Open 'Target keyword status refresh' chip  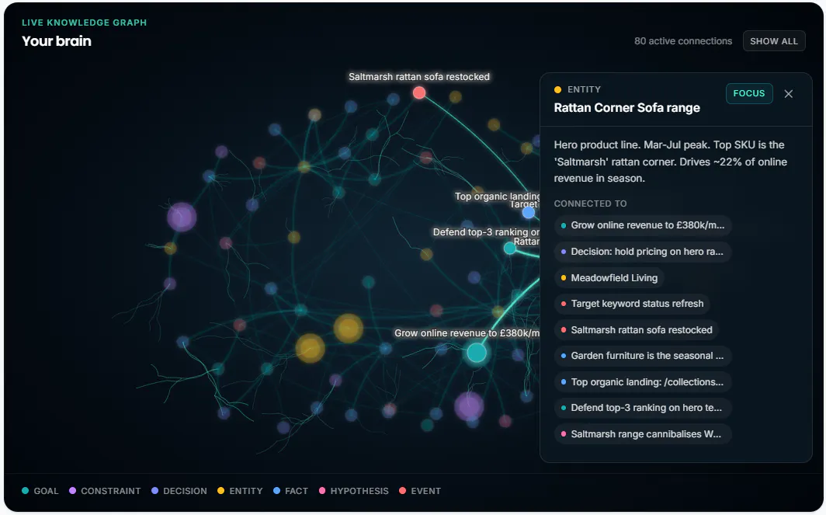632,304
